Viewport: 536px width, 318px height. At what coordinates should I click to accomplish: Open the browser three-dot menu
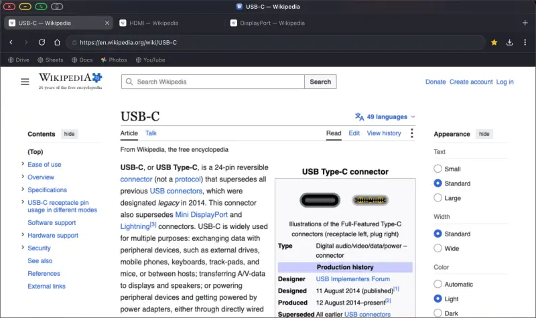coord(525,42)
